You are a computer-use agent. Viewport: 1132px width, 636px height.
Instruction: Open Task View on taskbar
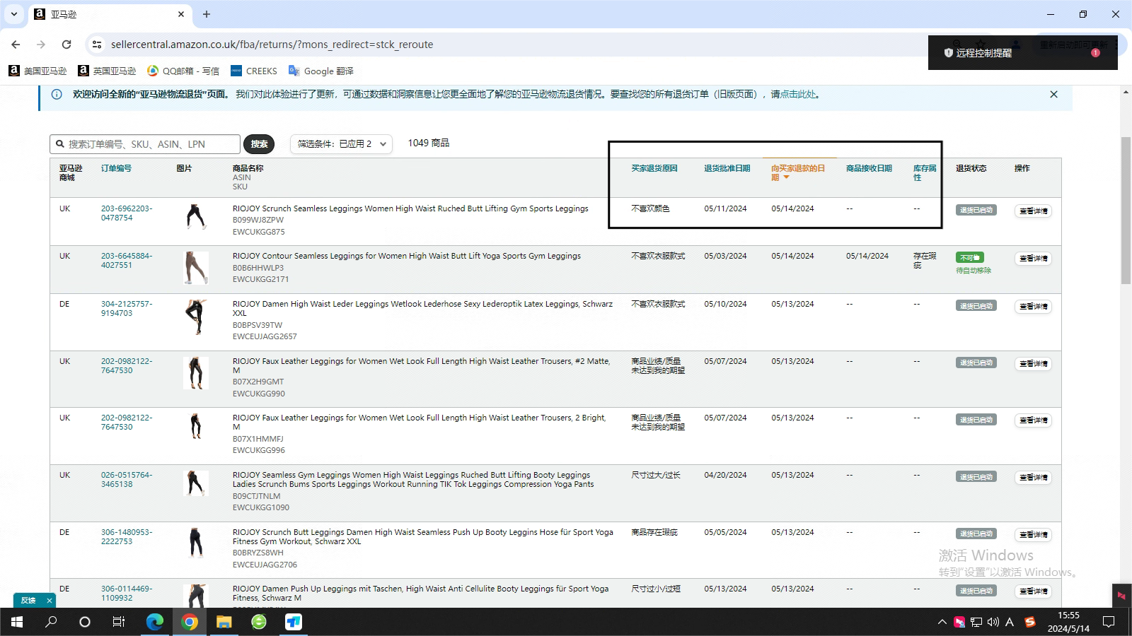tap(119, 622)
